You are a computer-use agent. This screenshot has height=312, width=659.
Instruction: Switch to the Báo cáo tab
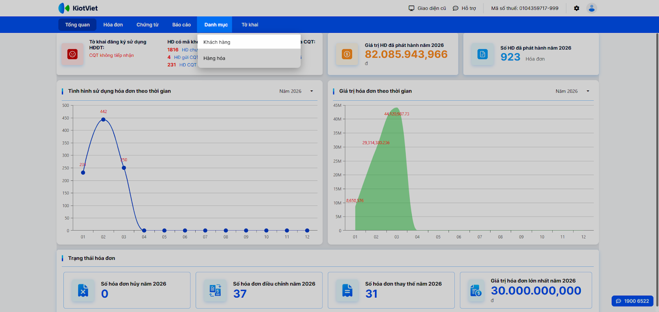(x=181, y=25)
